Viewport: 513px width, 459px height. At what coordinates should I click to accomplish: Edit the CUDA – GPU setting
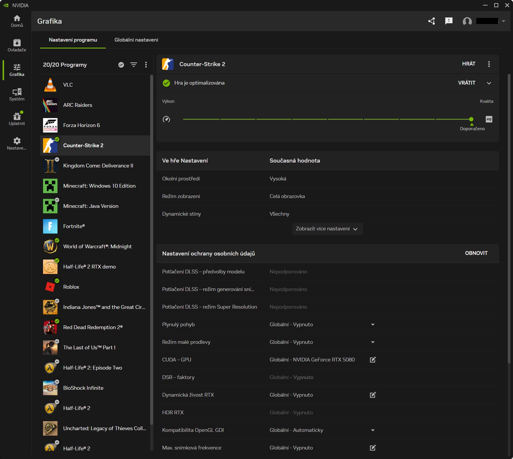[373, 360]
